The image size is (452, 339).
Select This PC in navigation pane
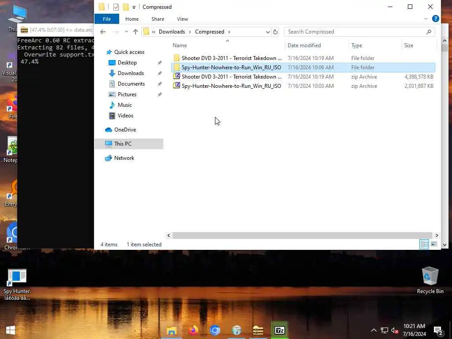pyautogui.click(x=123, y=144)
